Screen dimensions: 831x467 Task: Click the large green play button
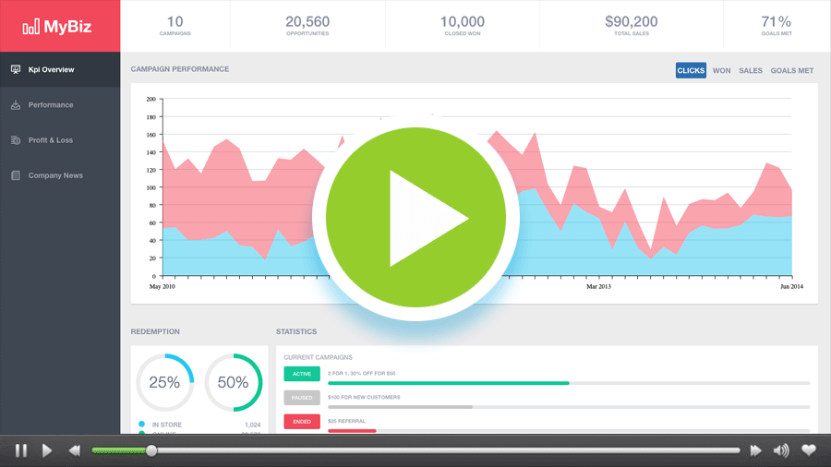pos(415,219)
